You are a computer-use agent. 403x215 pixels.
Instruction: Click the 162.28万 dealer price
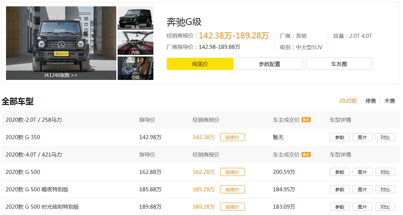click(204, 172)
